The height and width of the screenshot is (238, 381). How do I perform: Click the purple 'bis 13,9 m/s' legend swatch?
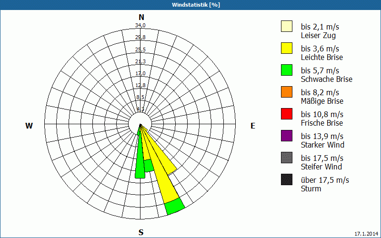click(x=287, y=136)
